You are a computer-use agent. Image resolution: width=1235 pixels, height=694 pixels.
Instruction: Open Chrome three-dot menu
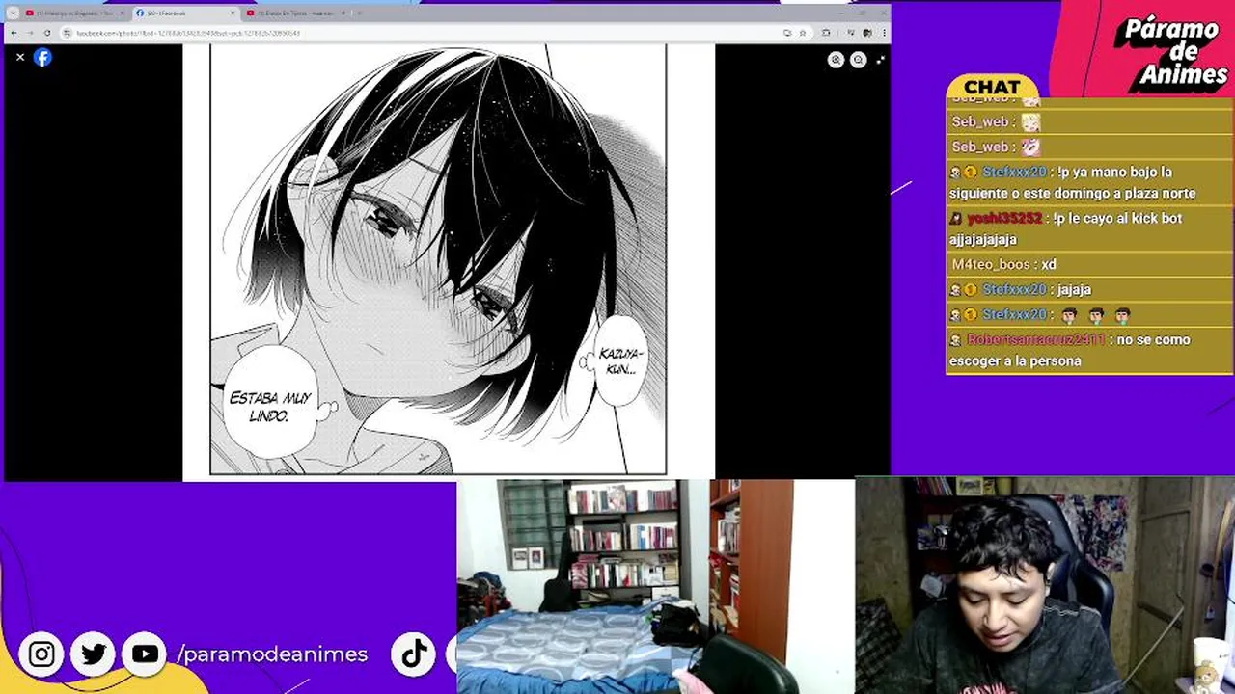point(883,33)
